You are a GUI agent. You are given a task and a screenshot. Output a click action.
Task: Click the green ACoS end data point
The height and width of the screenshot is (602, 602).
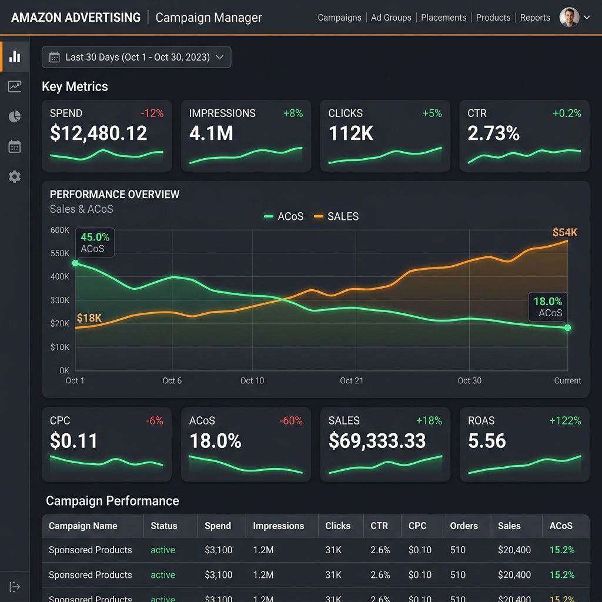coord(567,328)
